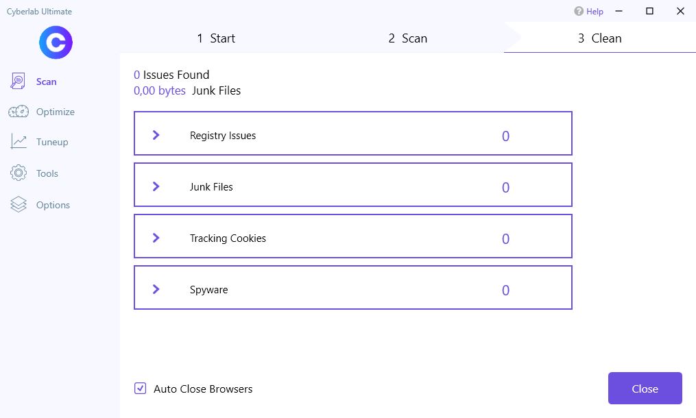Click the Spyware count value
This screenshot has width=696, height=418.
(505, 291)
